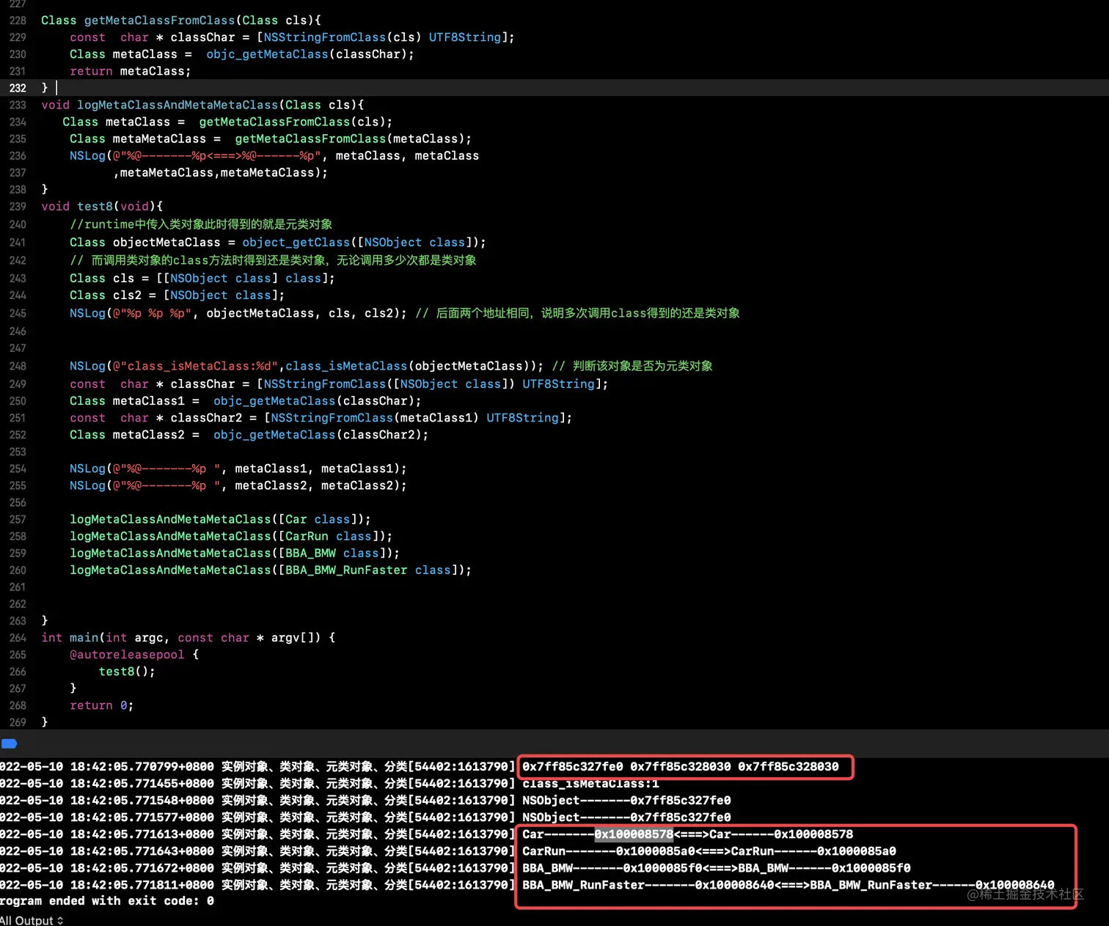This screenshot has height=926, width=1109.
Task: Click objc_getMetaClass on line 230
Action: (267, 54)
